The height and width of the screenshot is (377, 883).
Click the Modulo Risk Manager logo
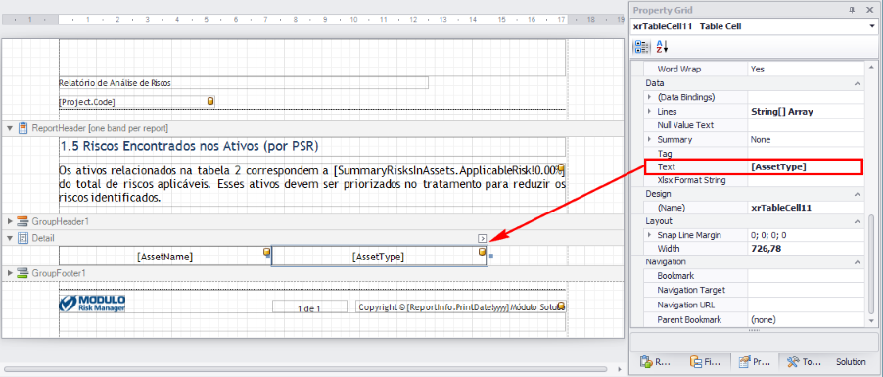92,304
